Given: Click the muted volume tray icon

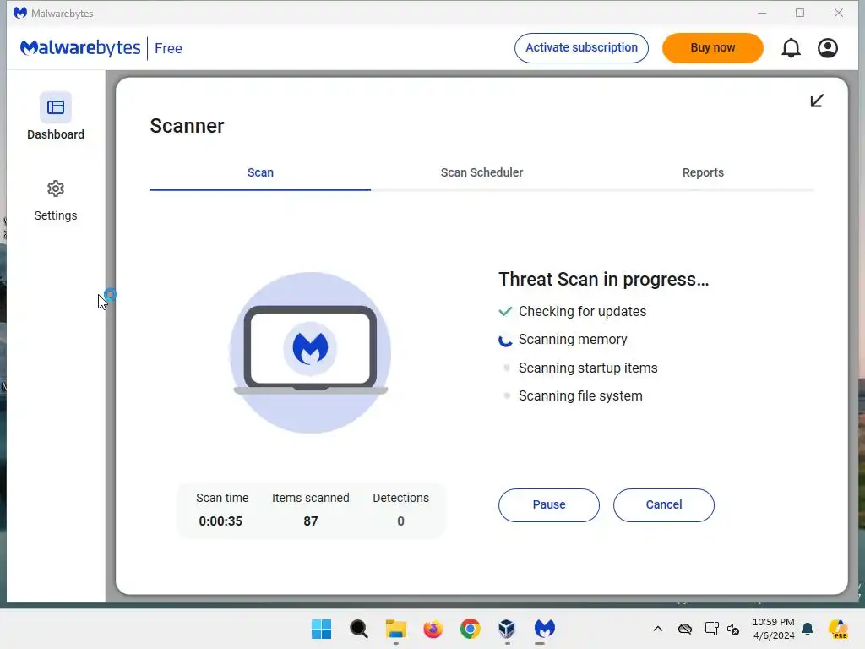Looking at the screenshot, I should 733,629.
